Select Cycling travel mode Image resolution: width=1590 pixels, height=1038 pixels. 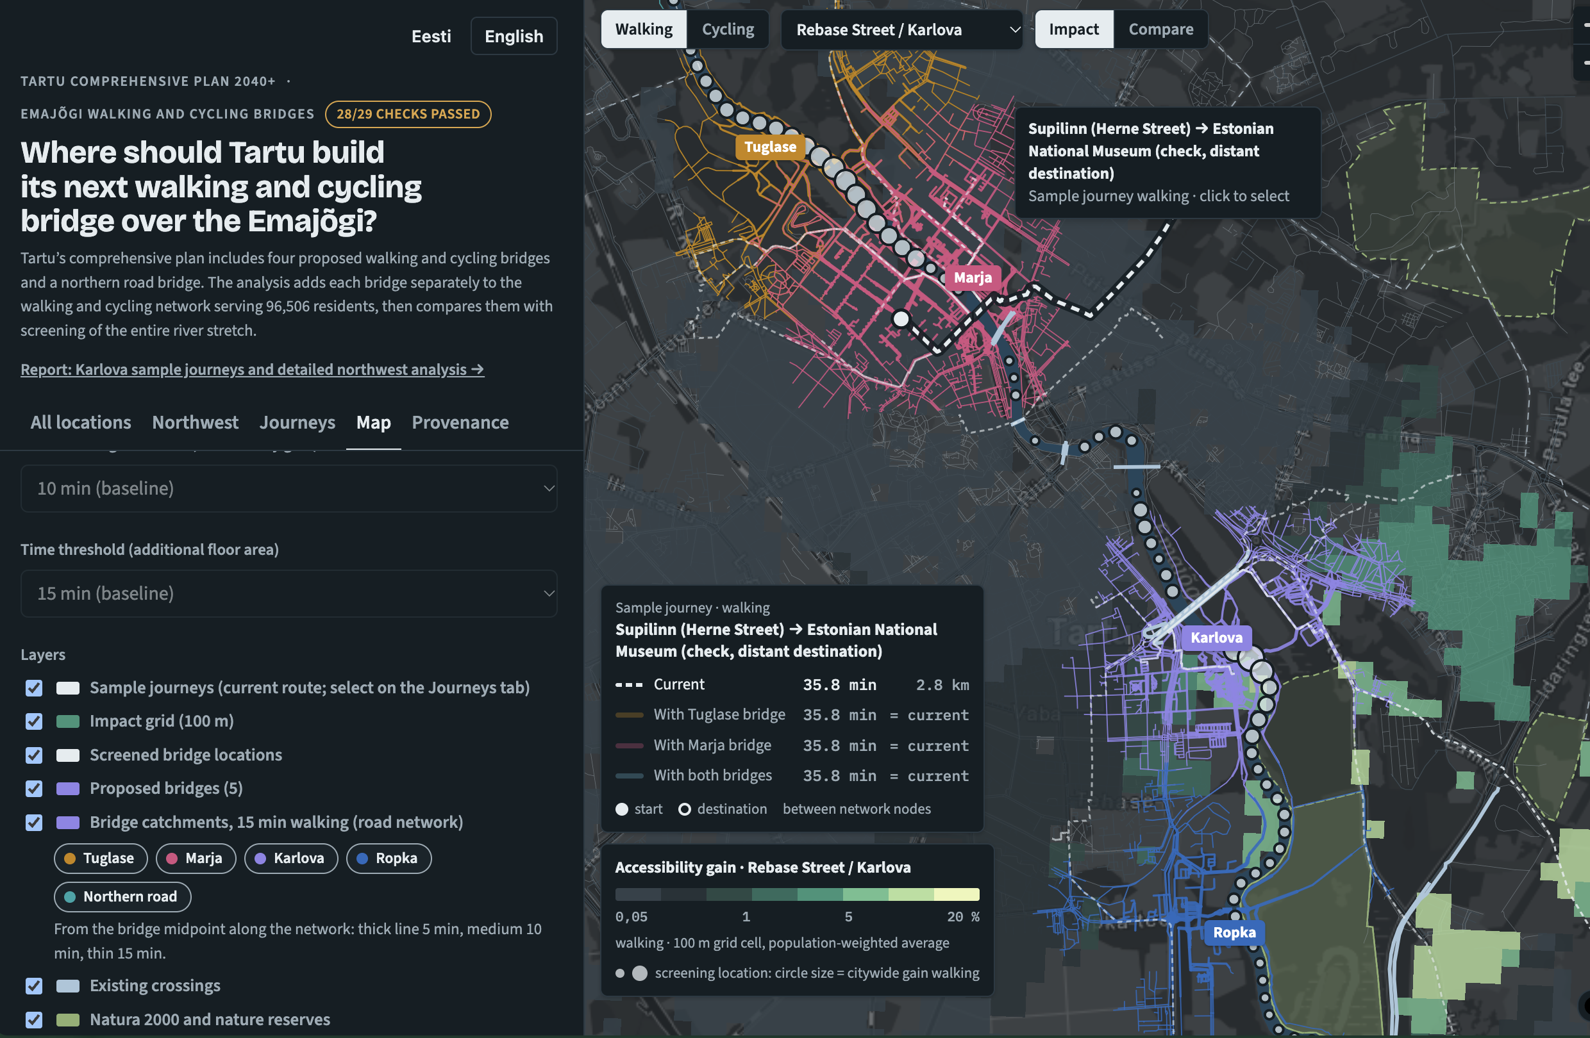[x=728, y=29]
